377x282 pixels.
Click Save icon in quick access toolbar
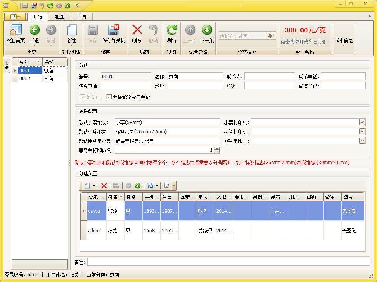[25, 5]
